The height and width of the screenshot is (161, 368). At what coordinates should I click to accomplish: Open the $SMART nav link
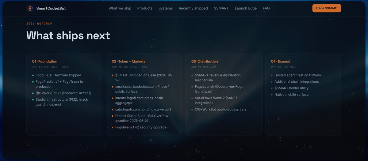pos(221,8)
